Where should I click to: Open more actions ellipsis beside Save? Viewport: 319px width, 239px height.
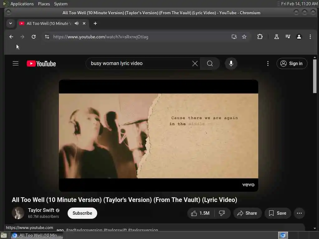299,213
